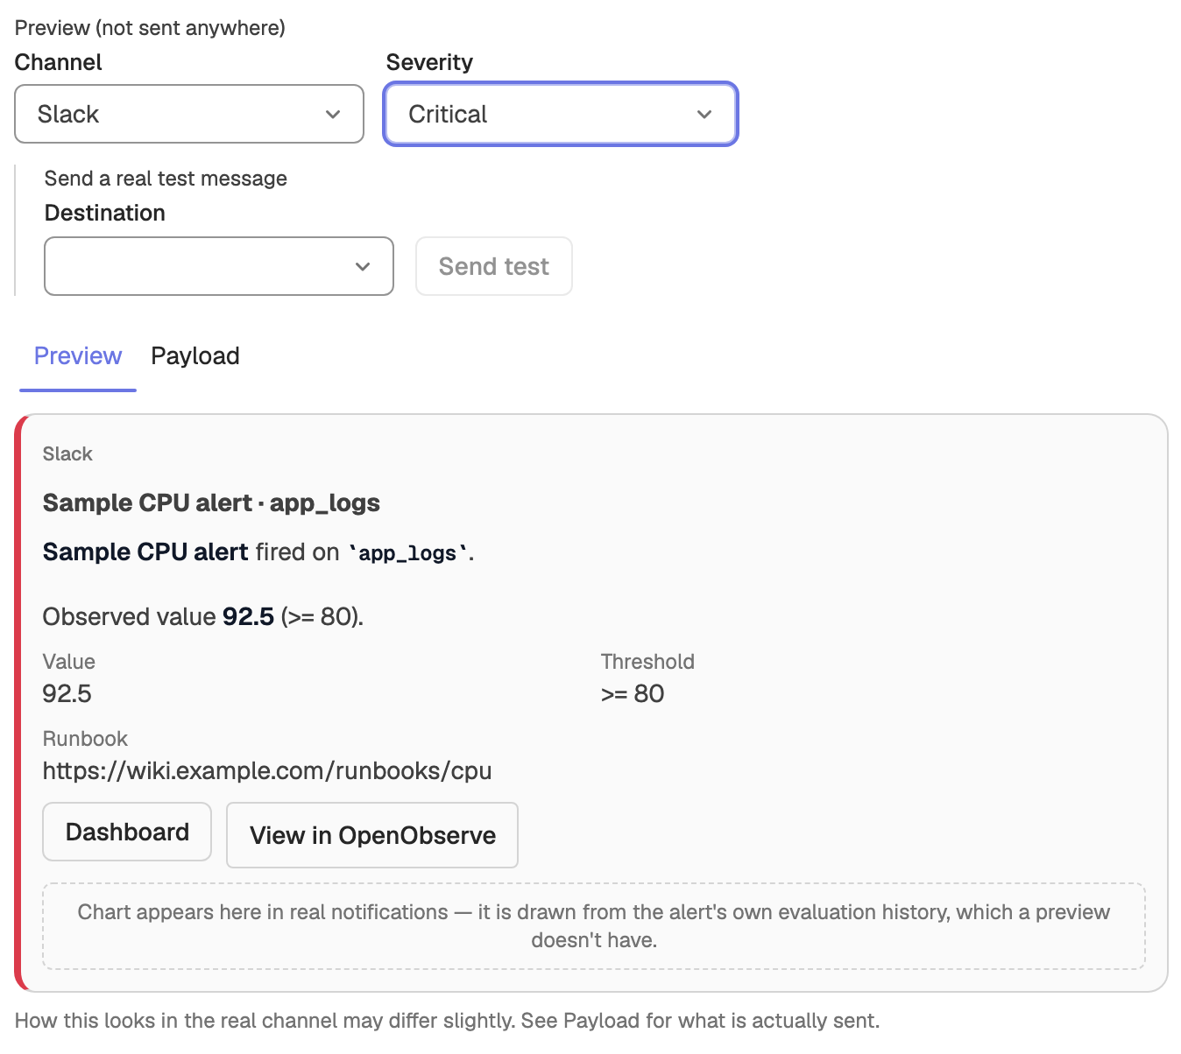
Task: Click the 'Send a real test message' text
Action: tap(166, 179)
